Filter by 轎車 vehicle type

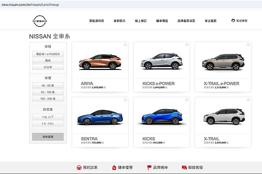[48, 61]
